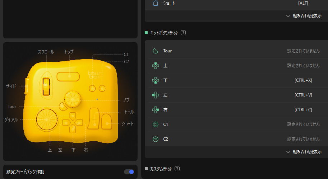Image resolution: width=328 pixels, height=179 pixels.
Task: Click 設定されていません for C2
Action: (303, 139)
